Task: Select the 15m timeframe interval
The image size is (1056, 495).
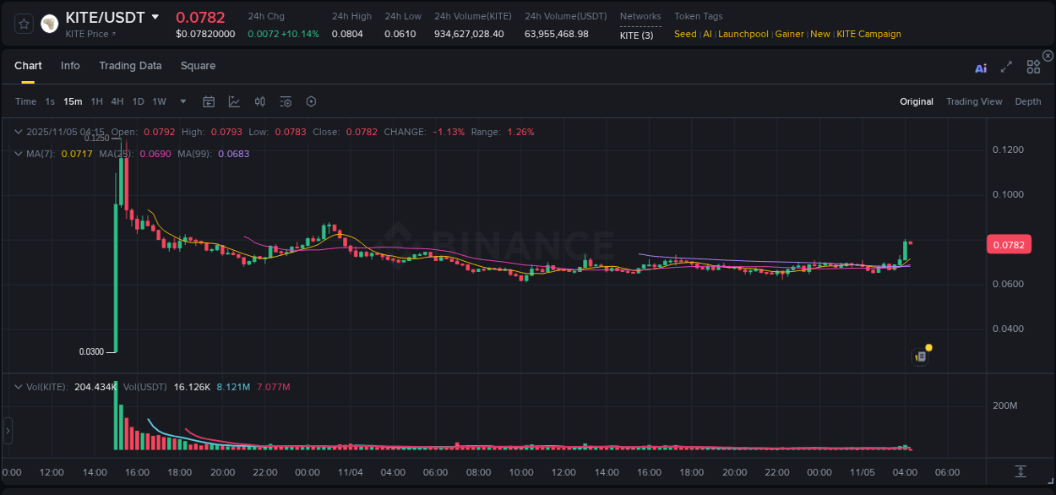Action: click(x=73, y=101)
